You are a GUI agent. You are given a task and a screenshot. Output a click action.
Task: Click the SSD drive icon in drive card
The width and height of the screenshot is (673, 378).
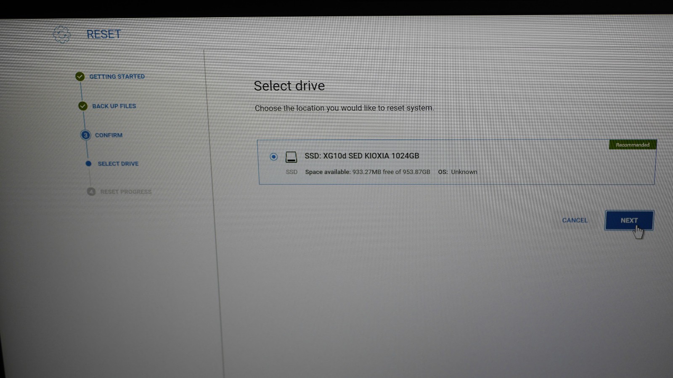click(291, 157)
